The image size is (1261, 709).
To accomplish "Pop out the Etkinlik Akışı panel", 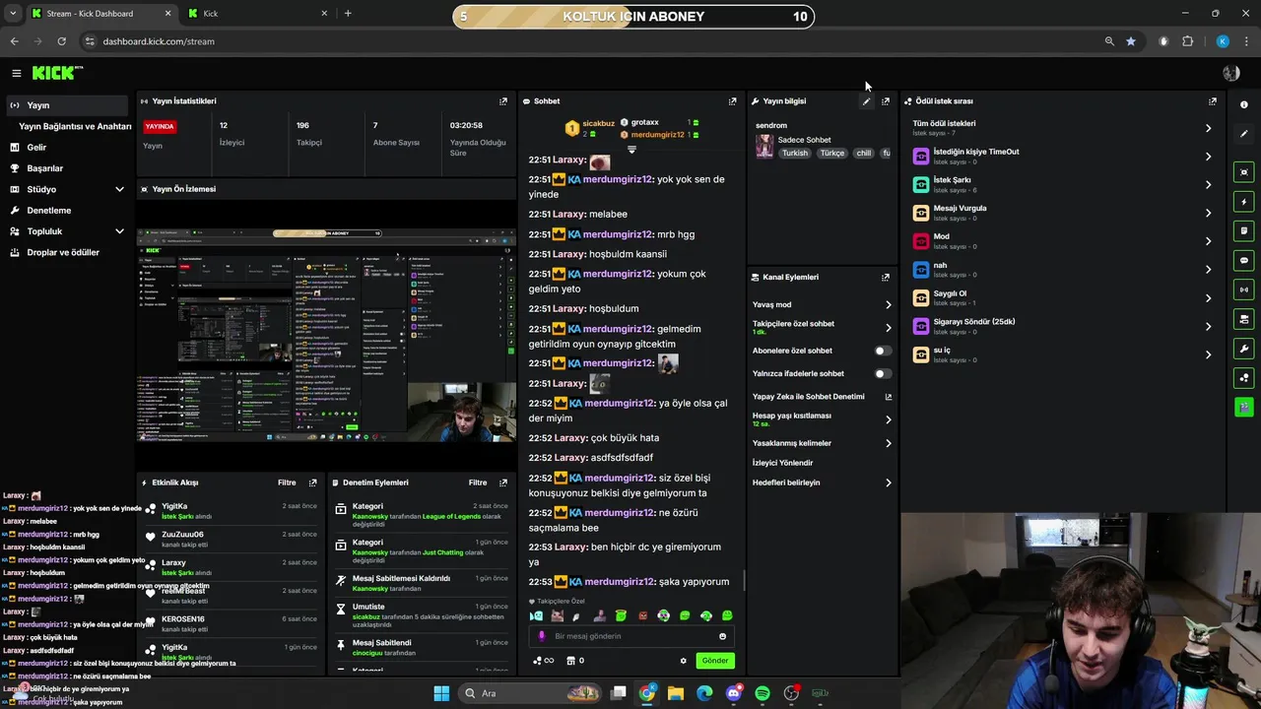I will click(x=313, y=483).
